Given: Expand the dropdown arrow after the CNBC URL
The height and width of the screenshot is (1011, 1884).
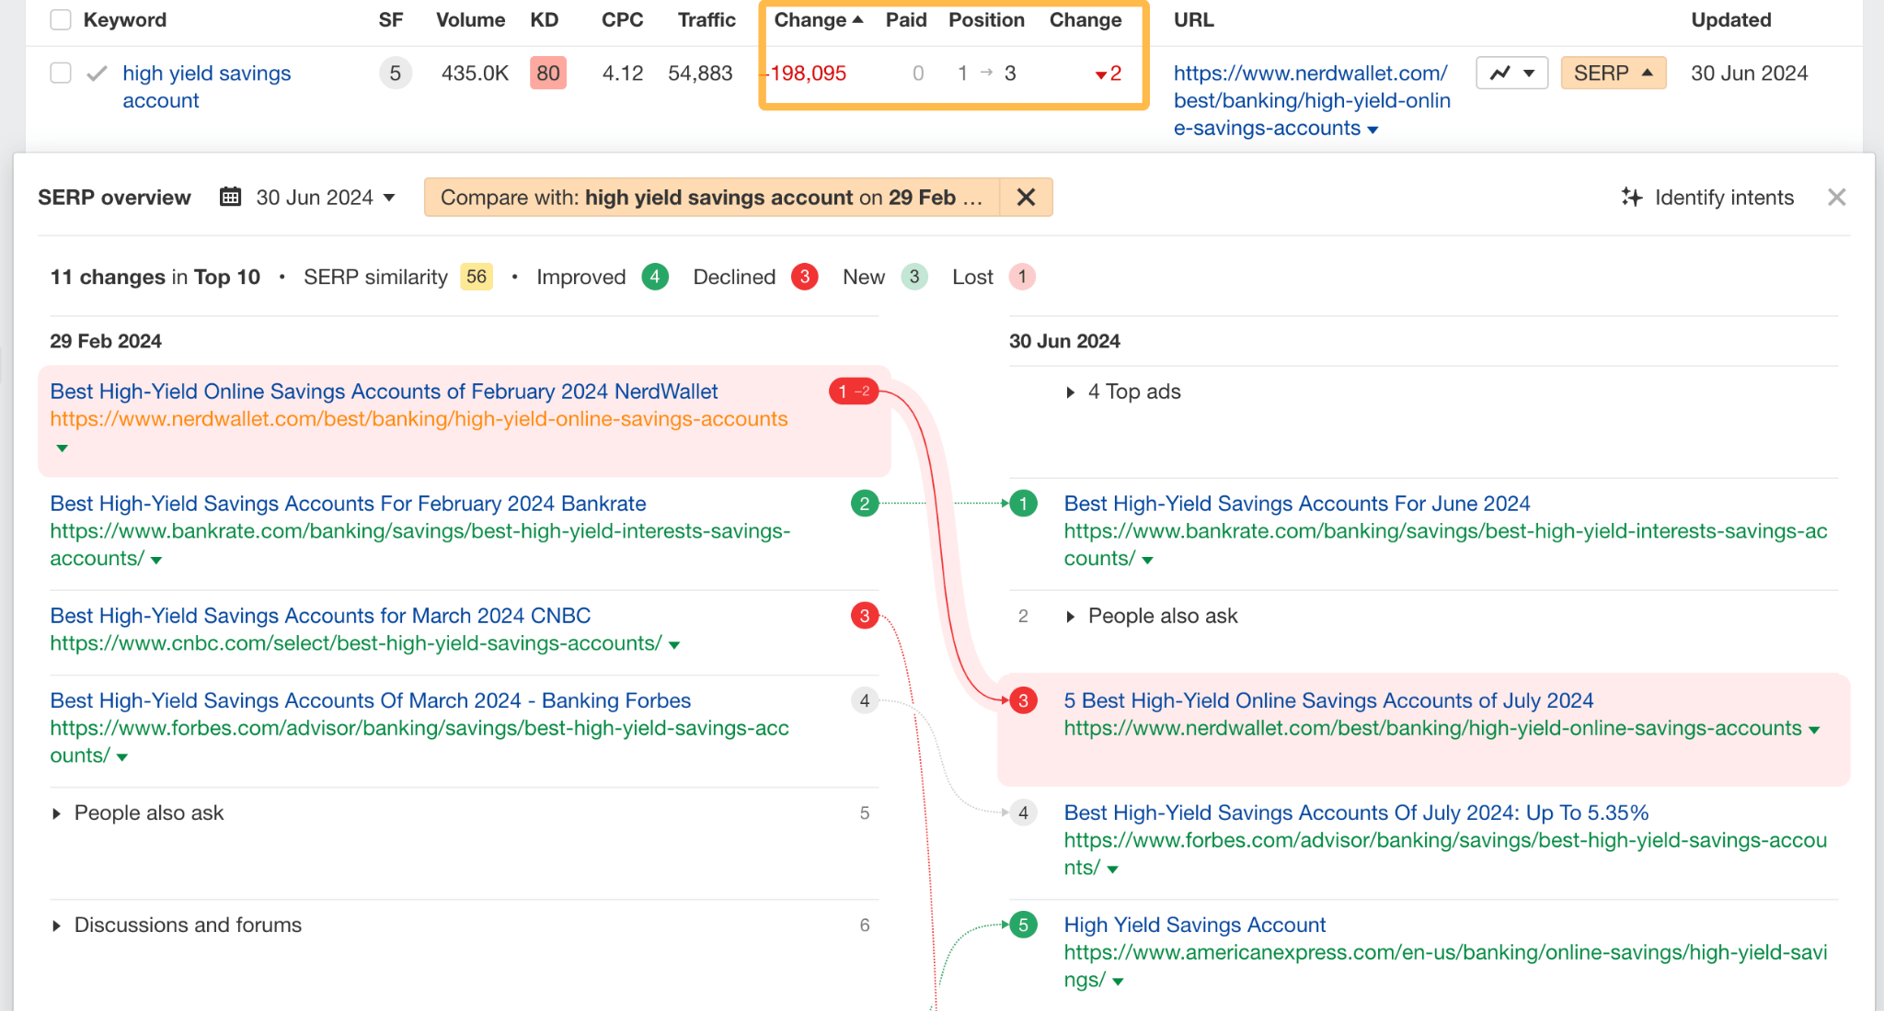Looking at the screenshot, I should [674, 645].
